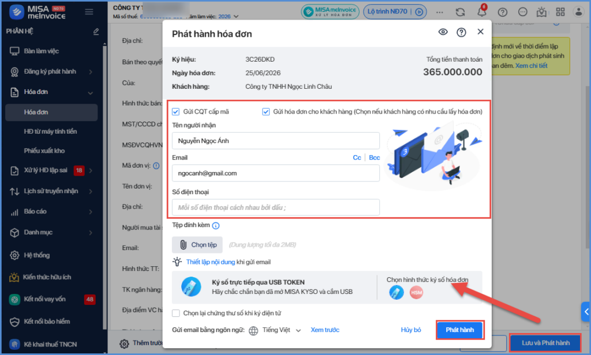
Task: Open Tiếng Việt language dropdown
Action: coord(282,330)
